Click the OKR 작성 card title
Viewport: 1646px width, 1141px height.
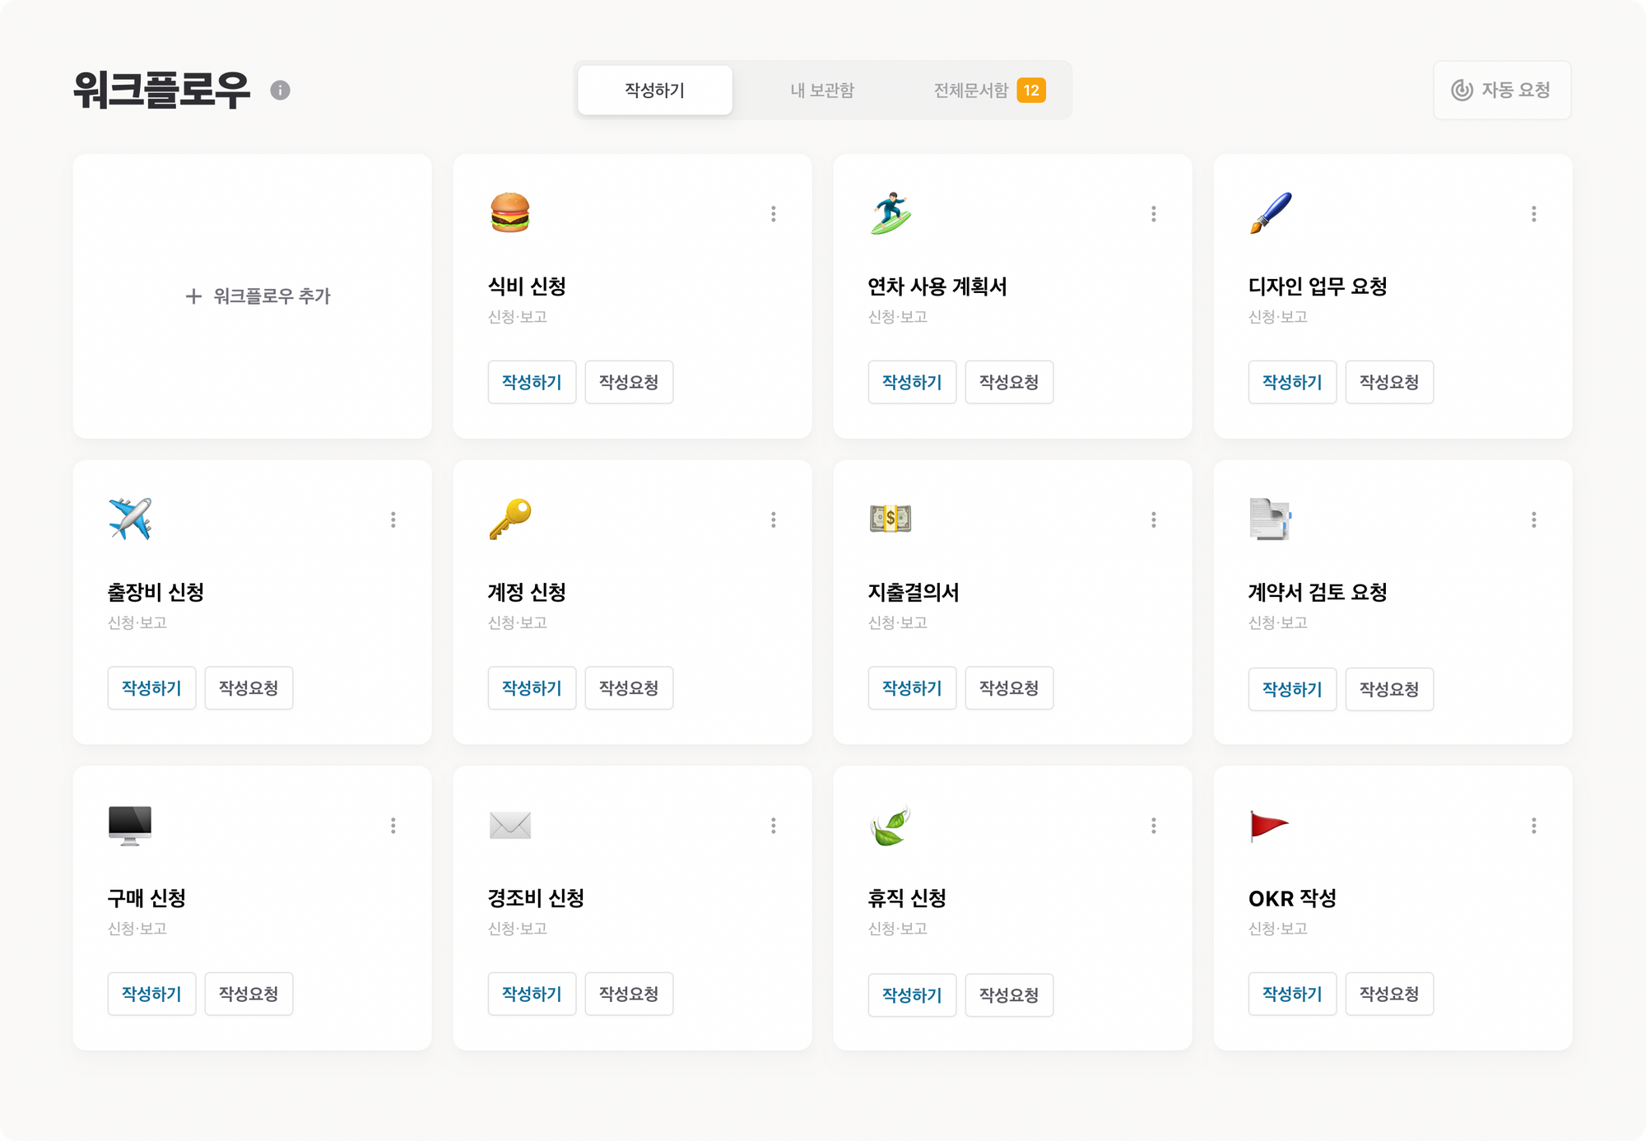tap(1292, 898)
